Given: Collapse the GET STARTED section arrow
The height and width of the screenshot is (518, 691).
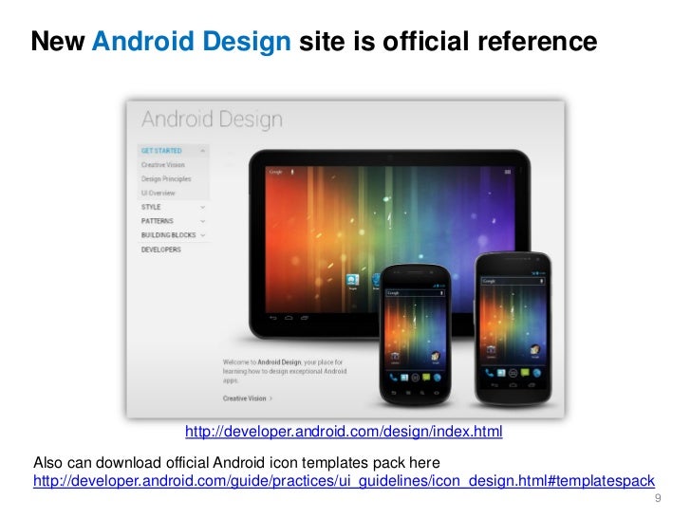Looking at the screenshot, I should tap(203, 151).
